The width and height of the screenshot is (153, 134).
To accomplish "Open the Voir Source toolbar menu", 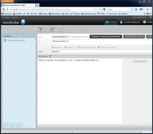I will (x=112, y=14).
